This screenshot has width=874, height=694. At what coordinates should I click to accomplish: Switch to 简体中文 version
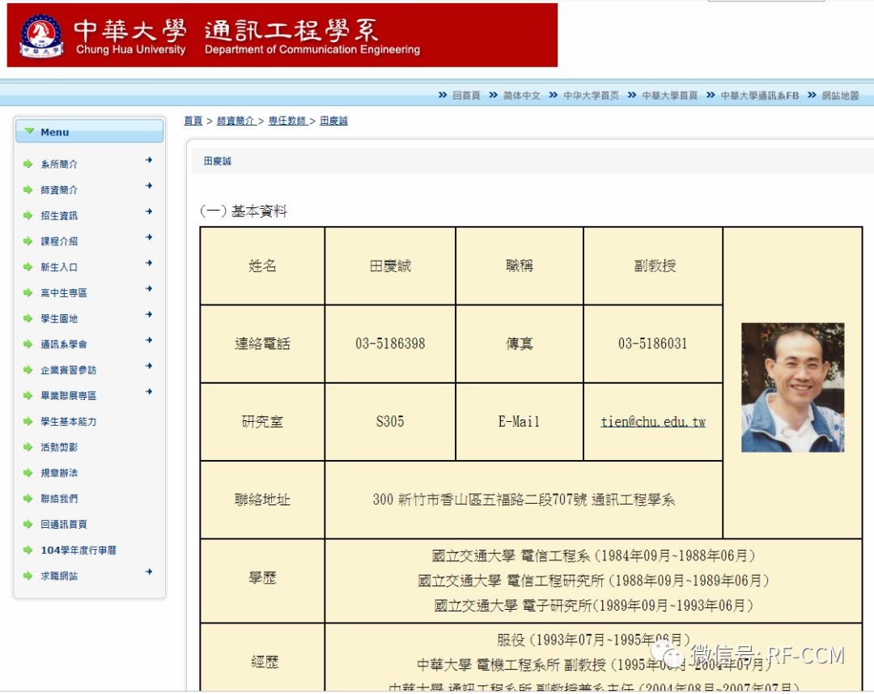pos(522,96)
